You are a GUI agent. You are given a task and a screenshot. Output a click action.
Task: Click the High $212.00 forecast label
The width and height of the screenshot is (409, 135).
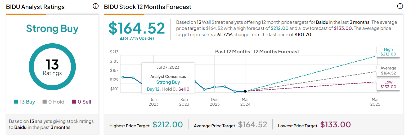tap(388, 52)
